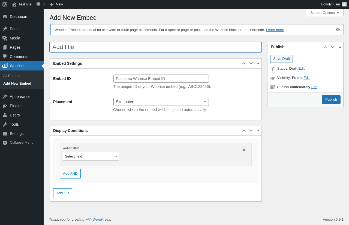This screenshot has height=225, width=349.
Task: Open the comments bubble in admin bar
Action: pyautogui.click(x=38, y=4)
